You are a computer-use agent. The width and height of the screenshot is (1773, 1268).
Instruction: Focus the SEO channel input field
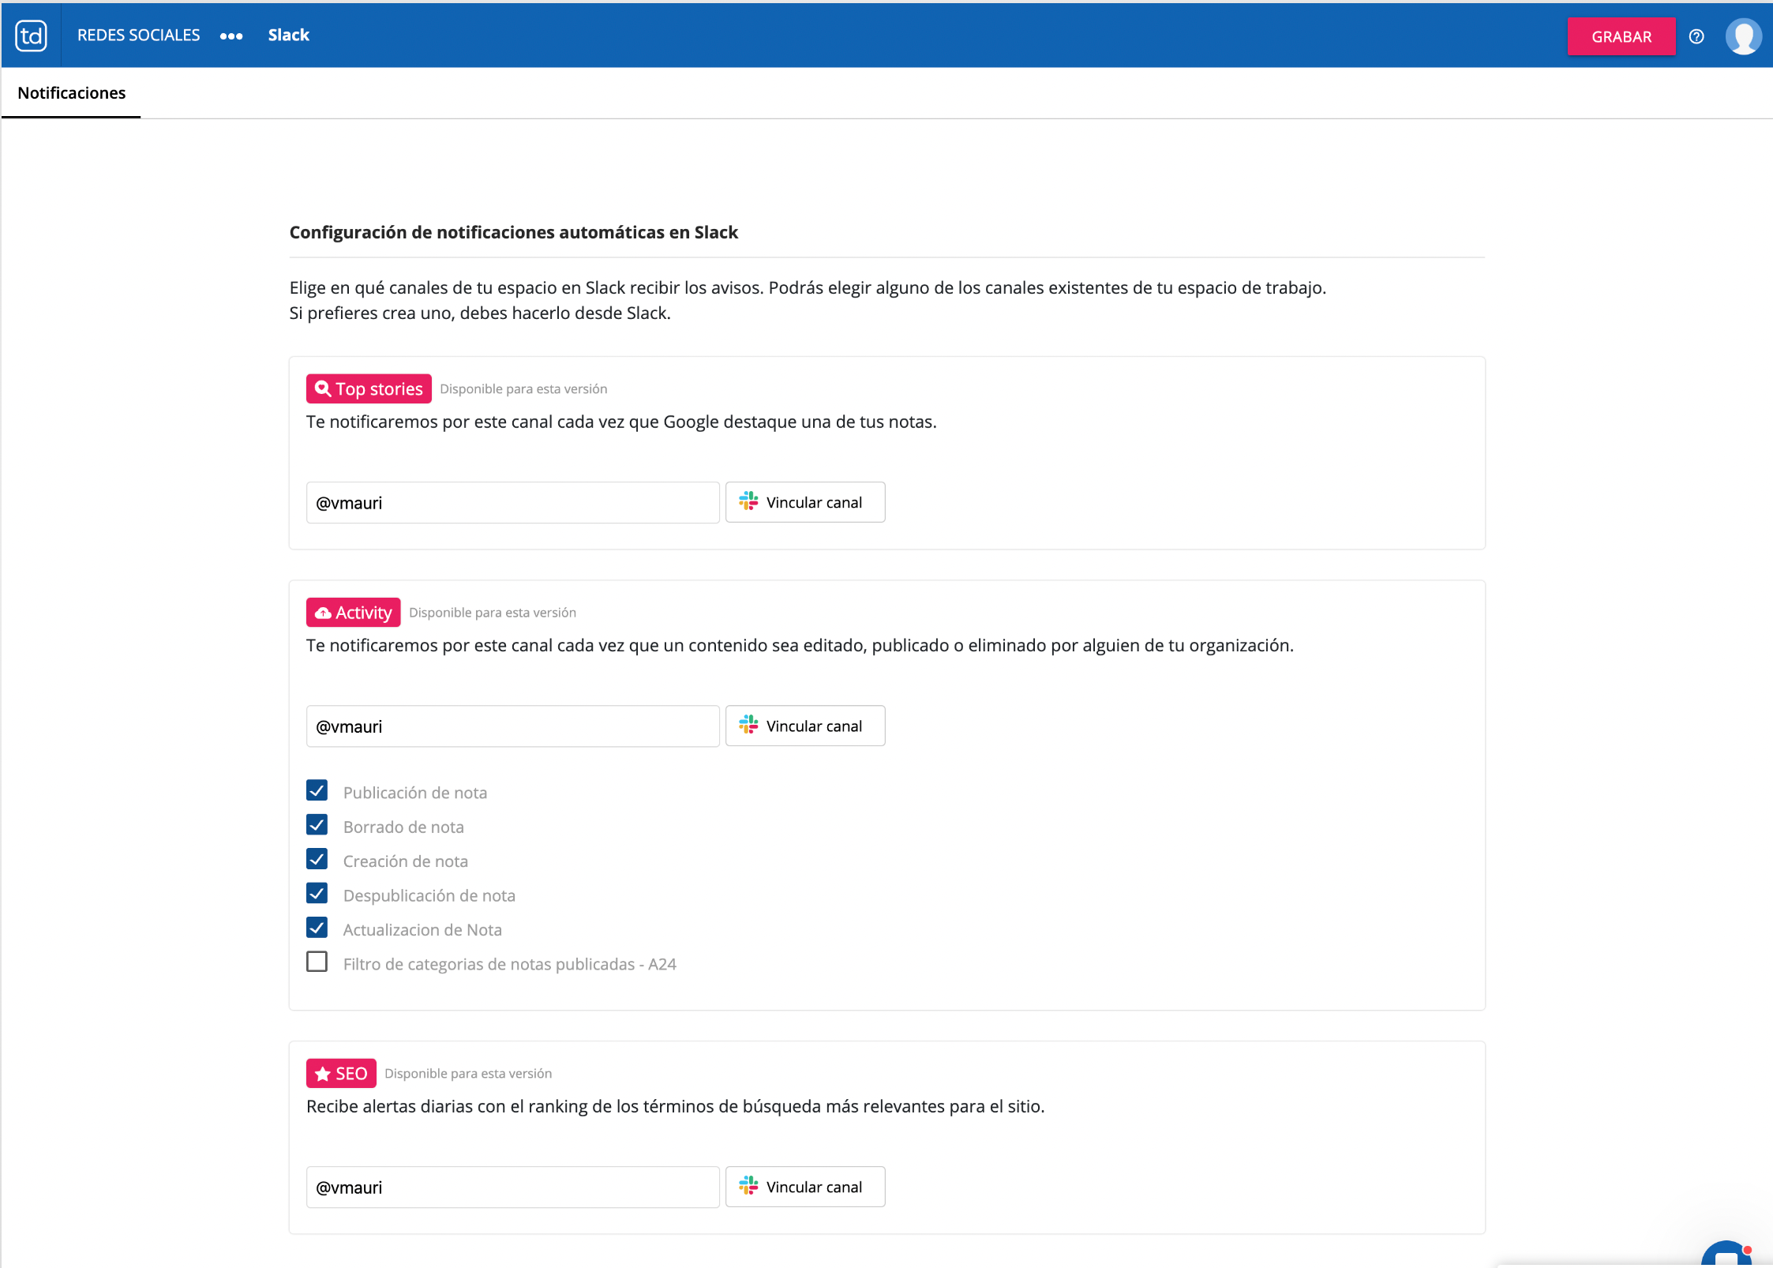tap(512, 1187)
